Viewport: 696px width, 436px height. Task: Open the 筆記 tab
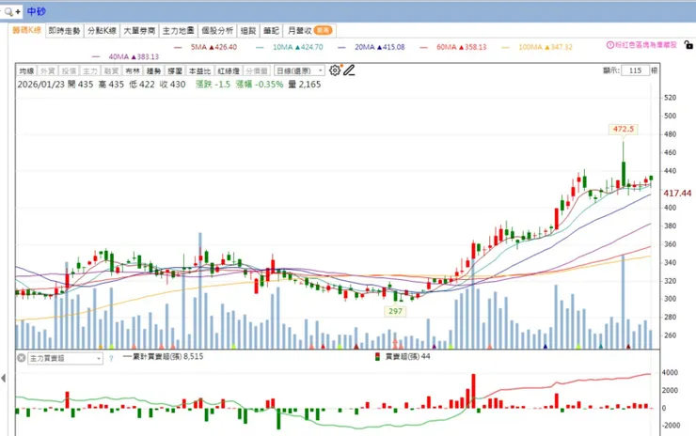click(271, 31)
